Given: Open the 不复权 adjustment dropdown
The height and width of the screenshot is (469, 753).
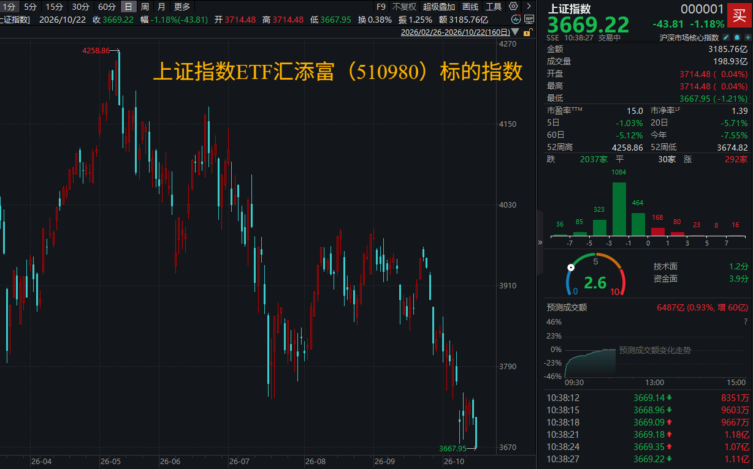Looking at the screenshot, I should point(404,7).
